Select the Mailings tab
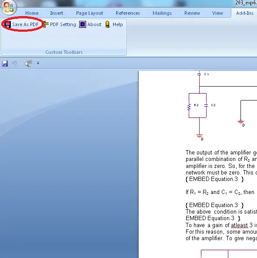The height and width of the screenshot is (258, 257). (162, 13)
